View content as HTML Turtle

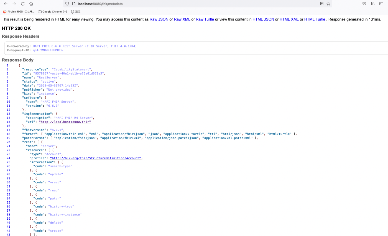(x=315, y=19)
